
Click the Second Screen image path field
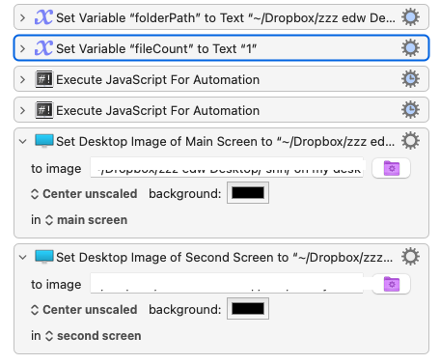tap(227, 283)
